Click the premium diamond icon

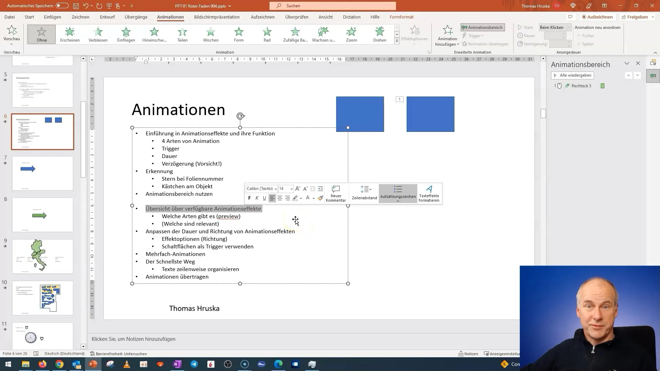click(x=573, y=6)
